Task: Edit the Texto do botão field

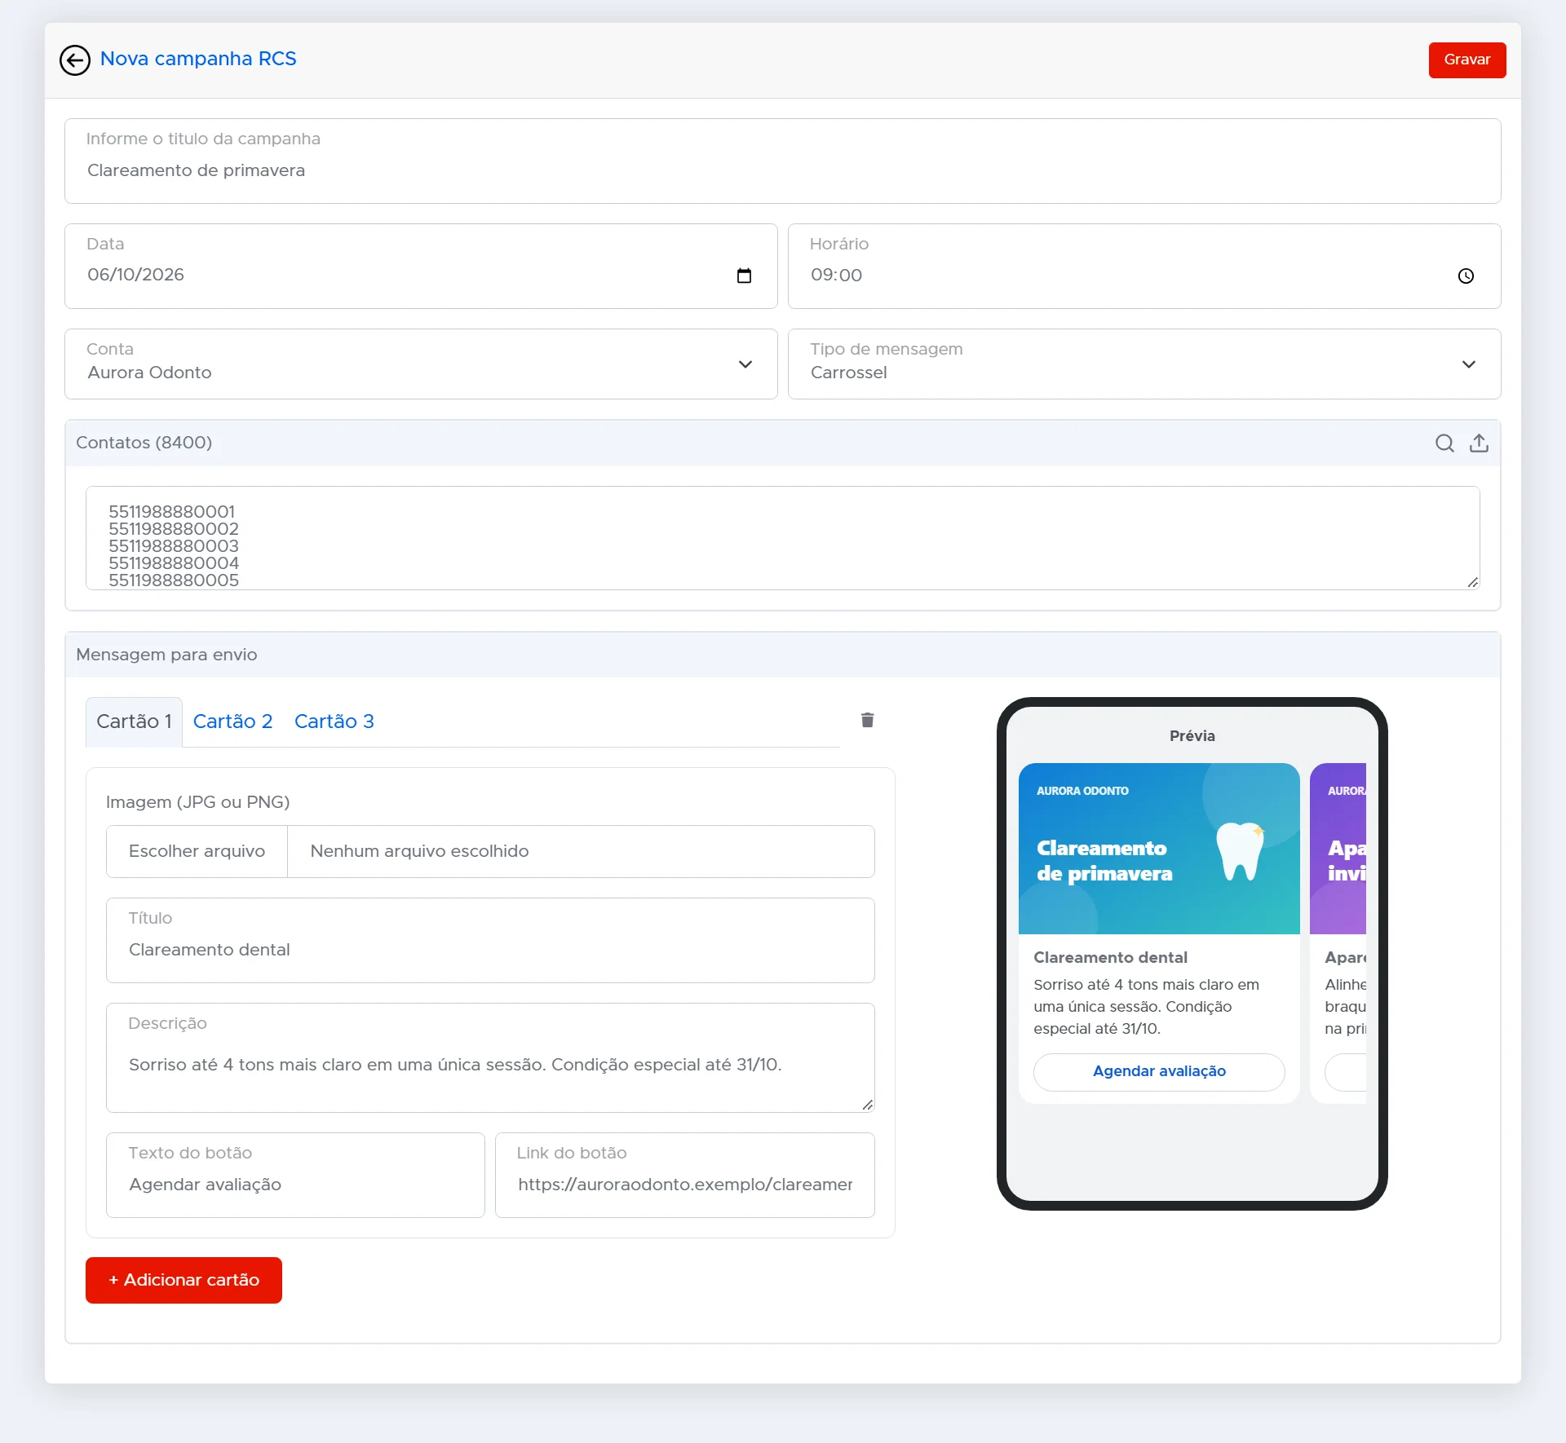Action: pos(295,1176)
